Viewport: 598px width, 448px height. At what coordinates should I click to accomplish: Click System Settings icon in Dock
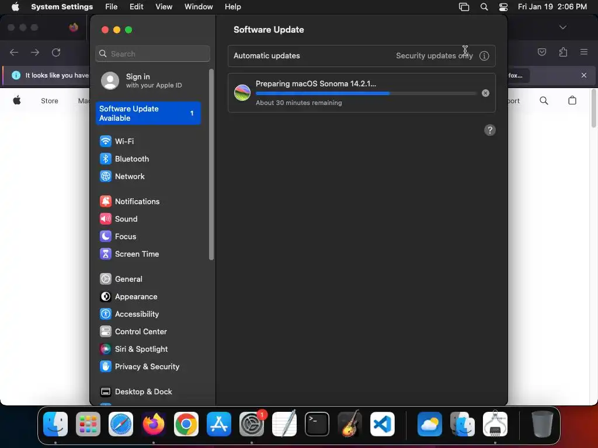(x=252, y=424)
